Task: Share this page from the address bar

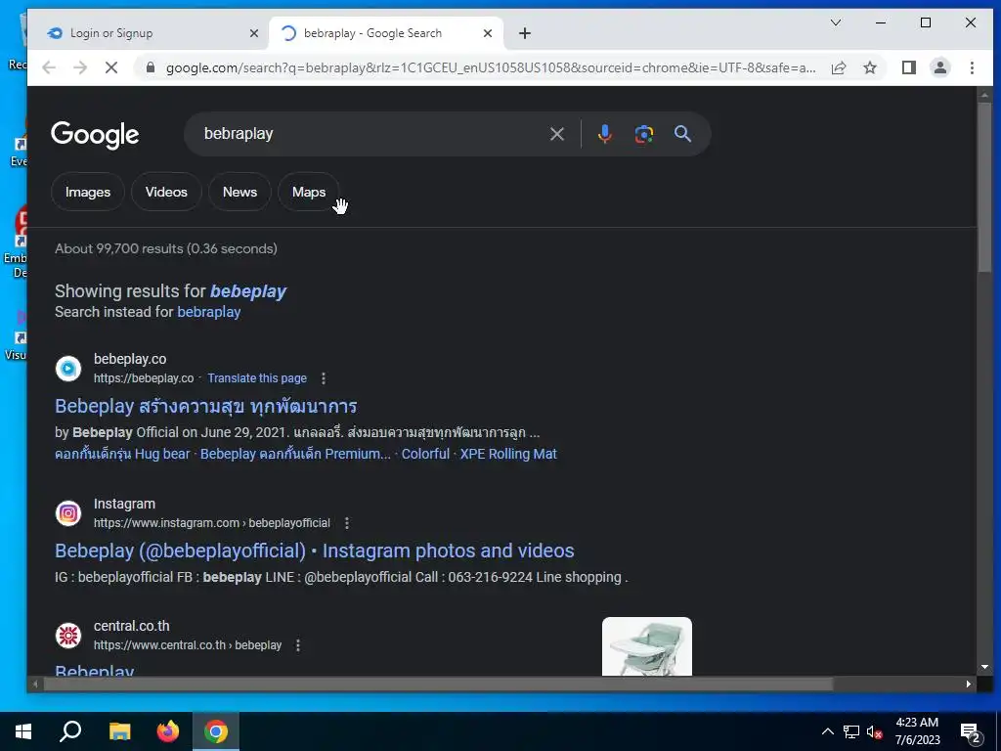Action: point(838,67)
